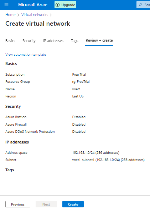Viewport: 150px width, 212px height.
Task: Click the chevron after Home breadcrumb
Action: (19, 15)
